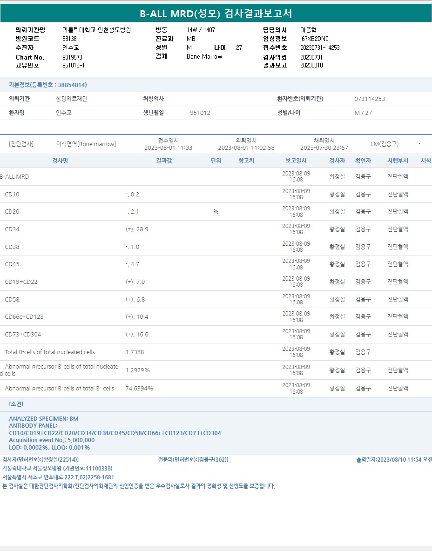The image size is (432, 551).
Task: Click the CD34 result value (+), 28.9
Action: point(137,229)
